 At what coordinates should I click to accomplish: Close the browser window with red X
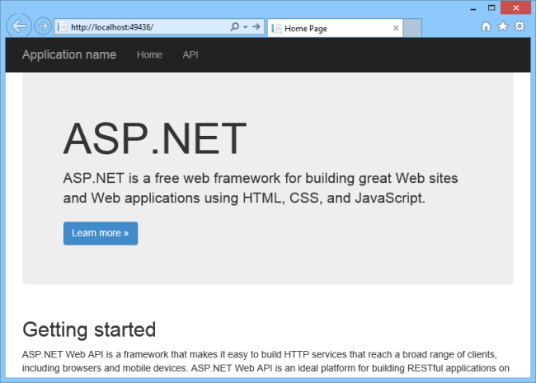(x=516, y=7)
